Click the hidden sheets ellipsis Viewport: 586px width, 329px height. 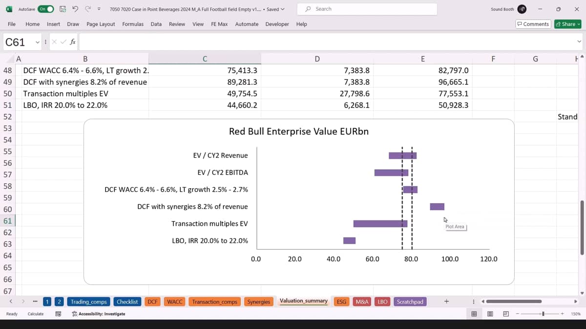coord(35,302)
